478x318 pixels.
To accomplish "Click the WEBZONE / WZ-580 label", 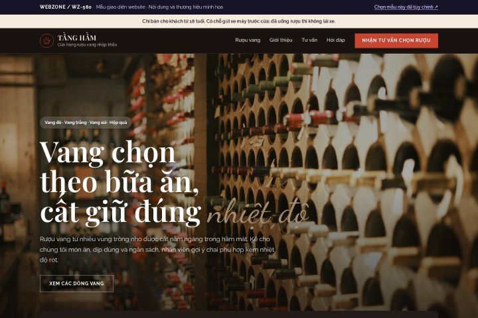I will [x=66, y=7].
